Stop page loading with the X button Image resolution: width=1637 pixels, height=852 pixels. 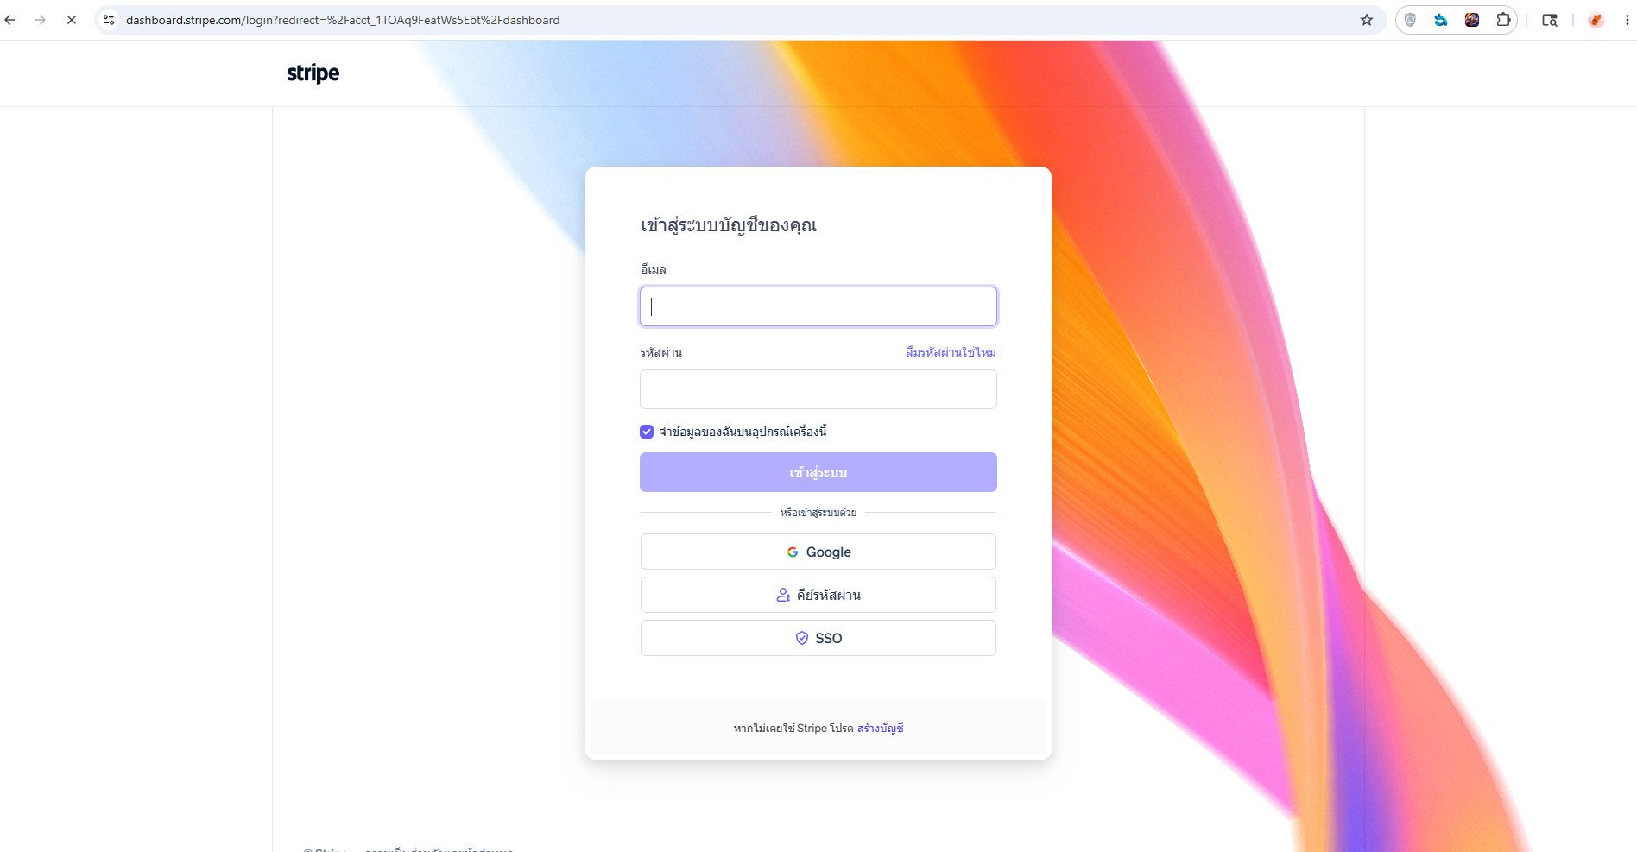point(72,20)
